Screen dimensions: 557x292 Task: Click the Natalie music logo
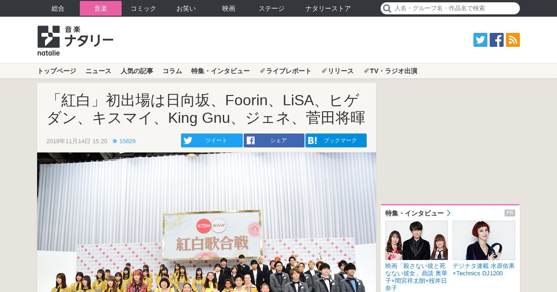(x=75, y=41)
